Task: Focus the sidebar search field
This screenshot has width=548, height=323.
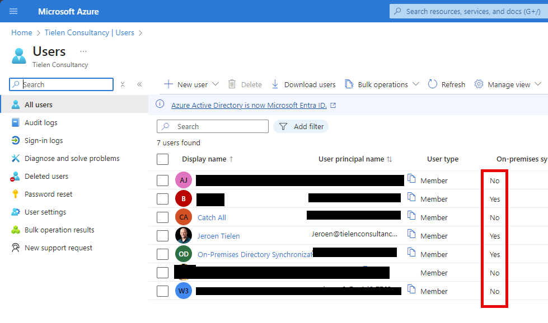Action: (61, 84)
